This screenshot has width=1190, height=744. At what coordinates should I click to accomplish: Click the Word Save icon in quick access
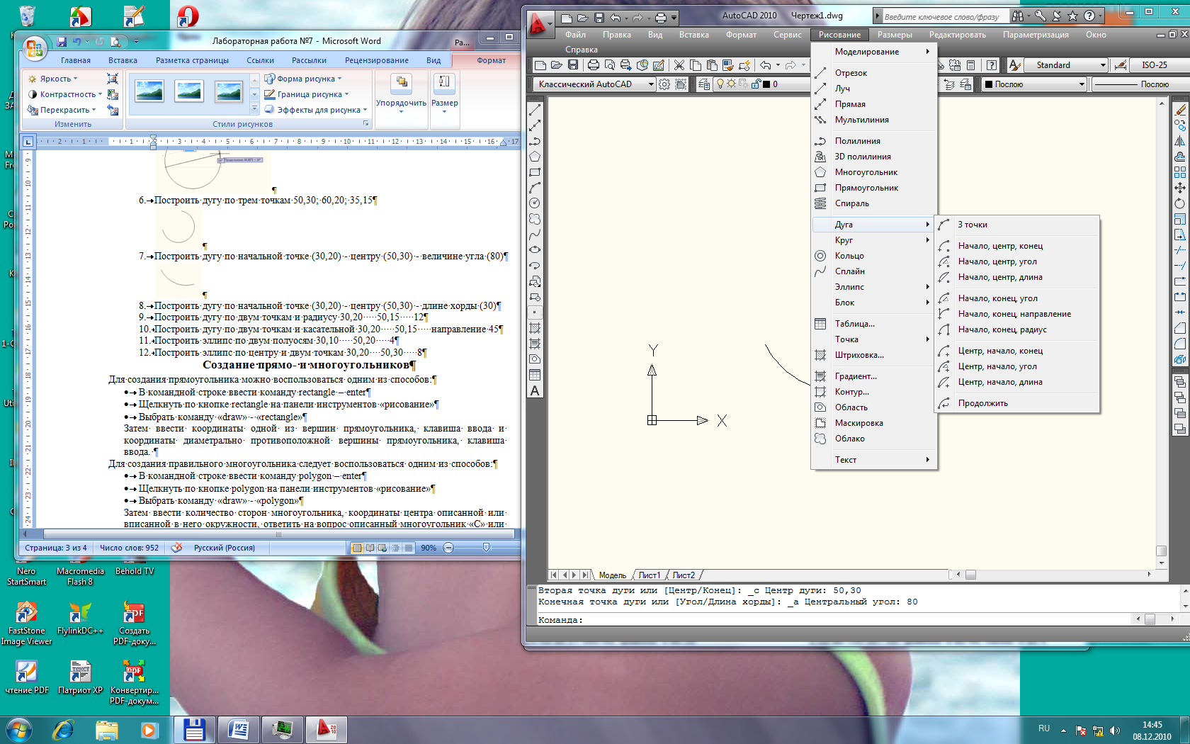pyautogui.click(x=62, y=42)
